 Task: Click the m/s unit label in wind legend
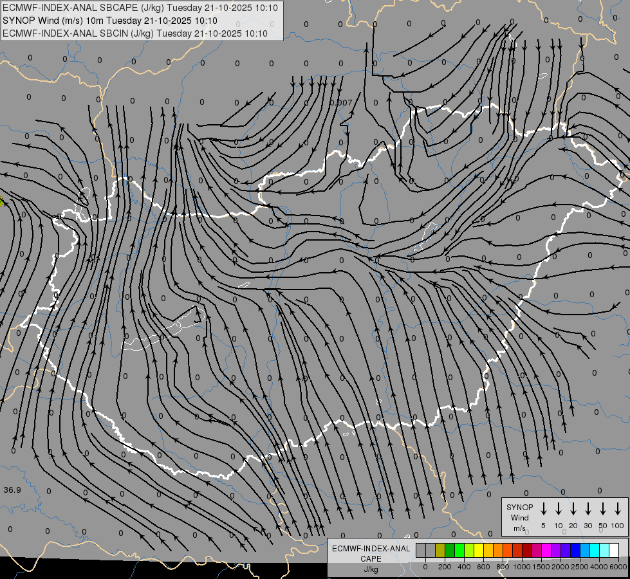(519, 528)
